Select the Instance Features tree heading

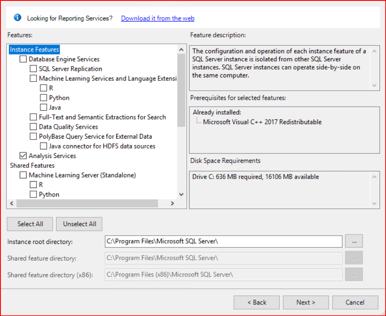(34, 49)
